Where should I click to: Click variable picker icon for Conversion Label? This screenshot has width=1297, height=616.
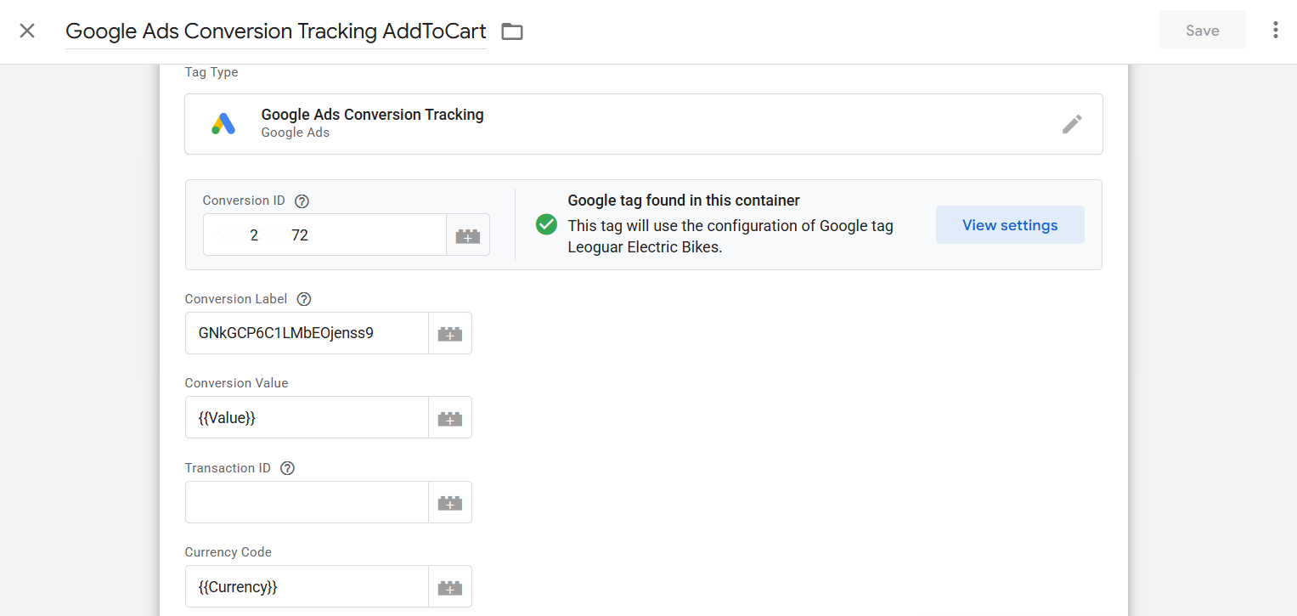pyautogui.click(x=450, y=334)
